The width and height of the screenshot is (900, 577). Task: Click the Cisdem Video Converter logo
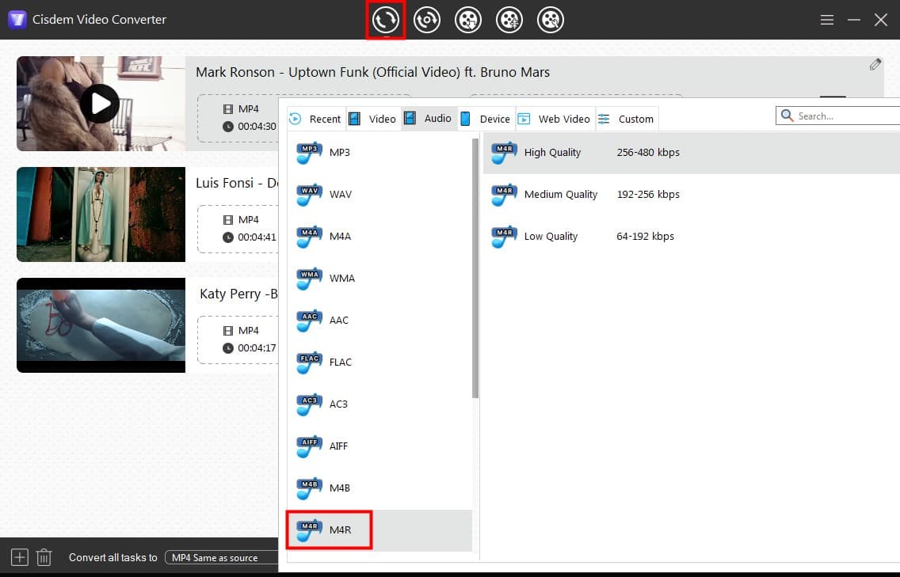[x=17, y=20]
